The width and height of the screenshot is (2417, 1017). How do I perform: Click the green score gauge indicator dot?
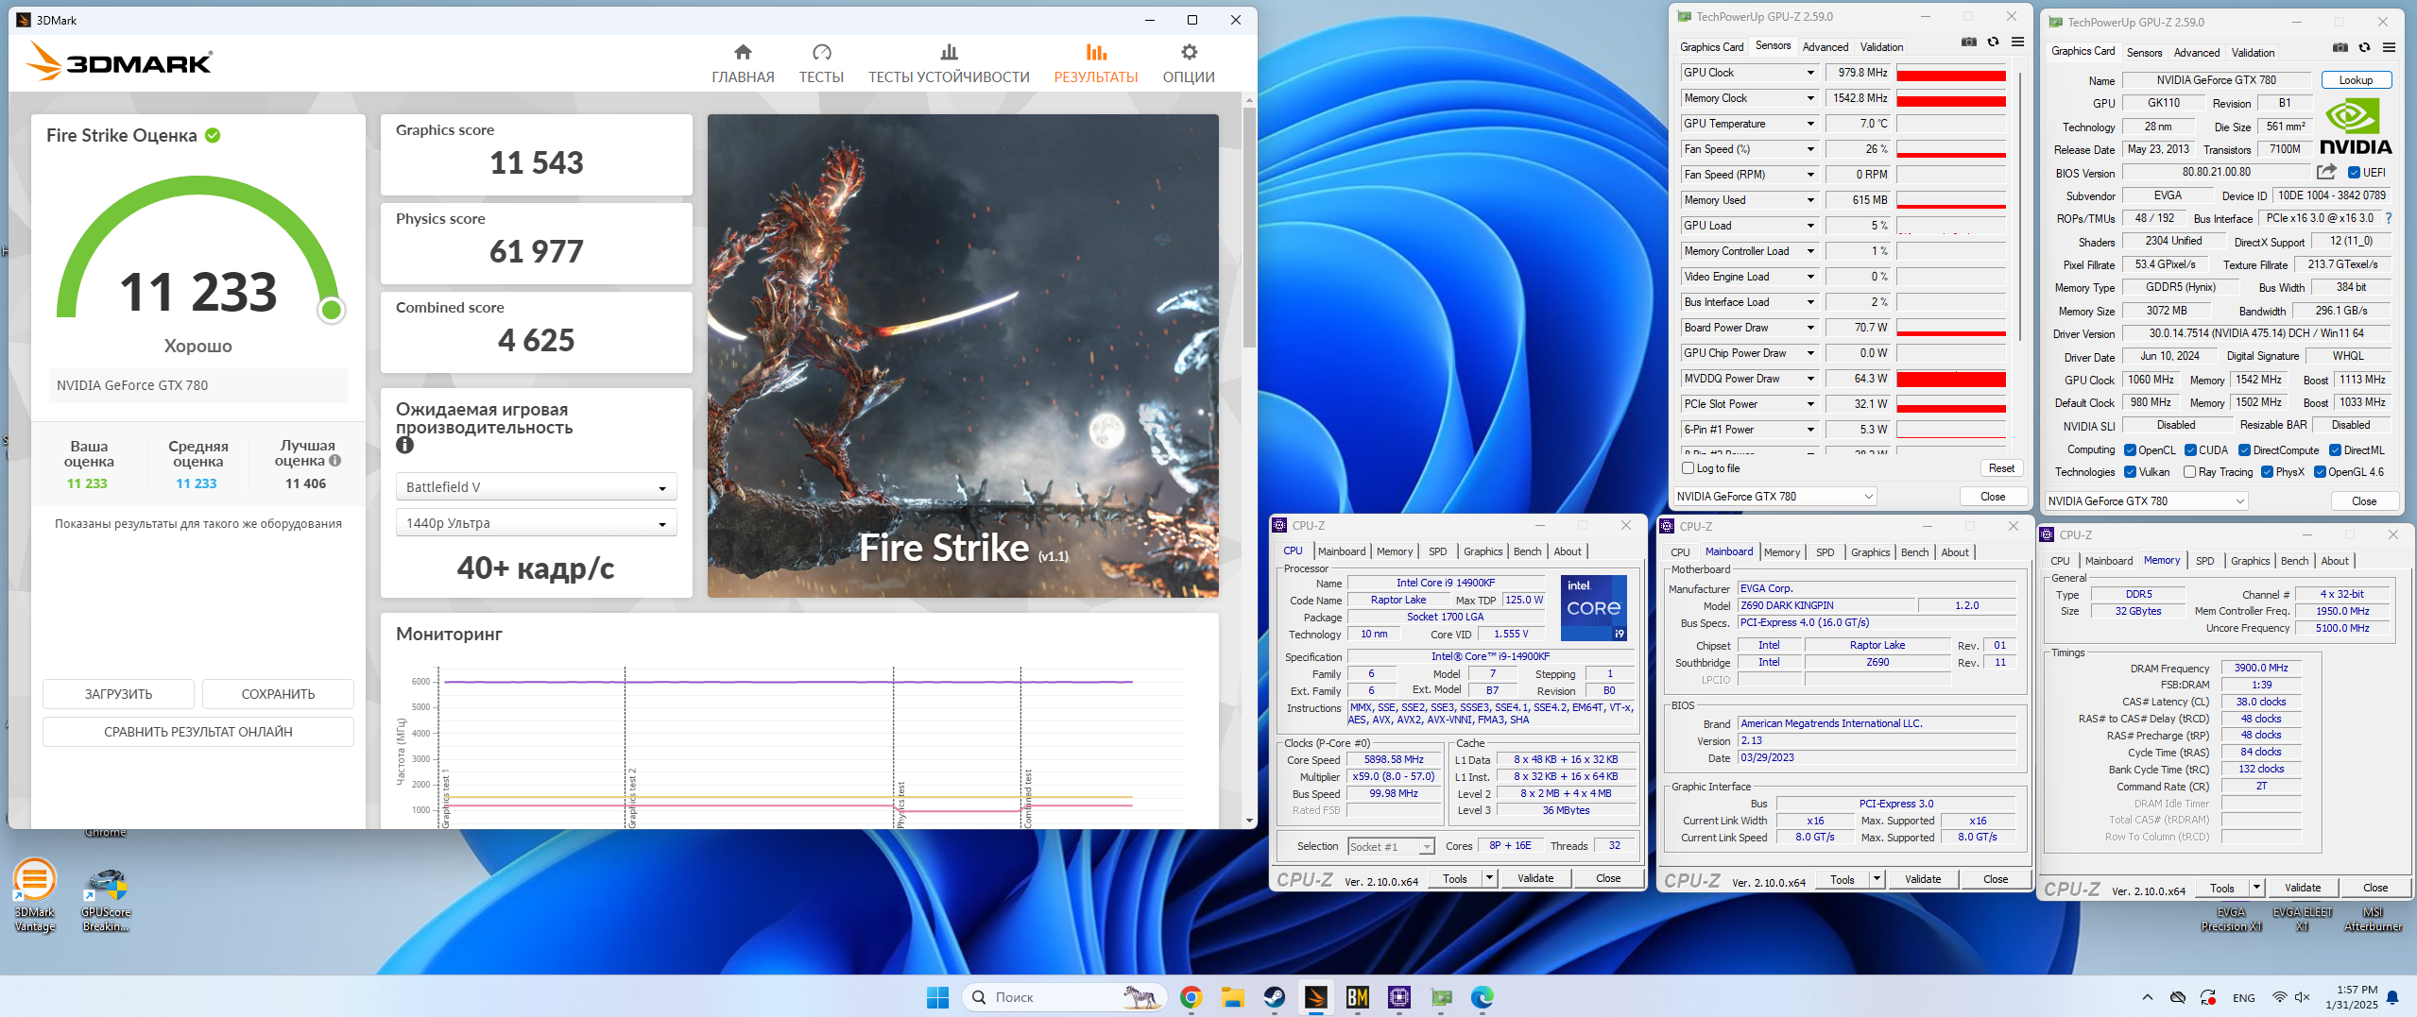[332, 310]
